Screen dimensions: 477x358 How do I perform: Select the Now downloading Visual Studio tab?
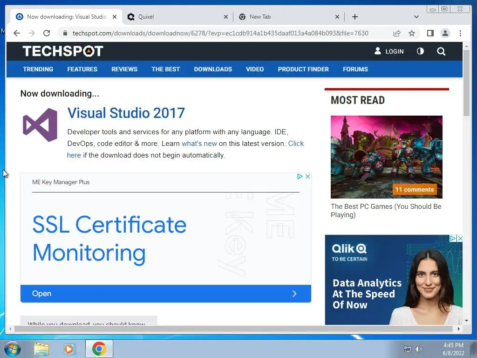[66, 17]
